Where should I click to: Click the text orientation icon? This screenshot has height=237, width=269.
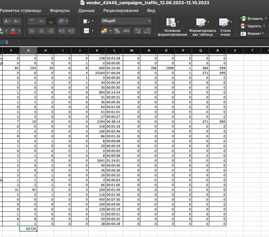(62, 21)
